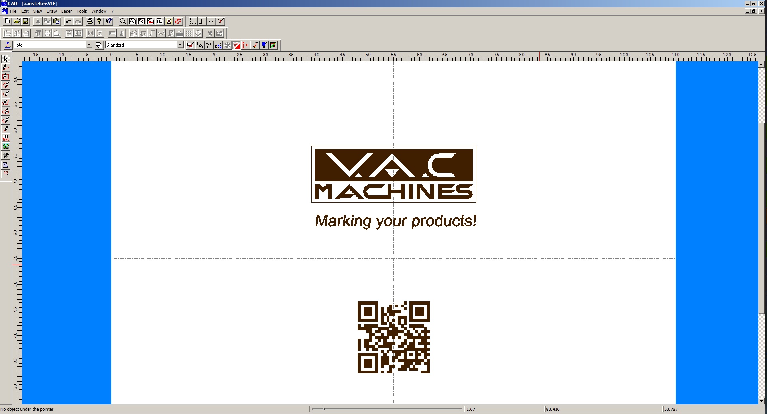
Task: Click the 53.787 coordinate value in status bar
Action: click(671, 409)
